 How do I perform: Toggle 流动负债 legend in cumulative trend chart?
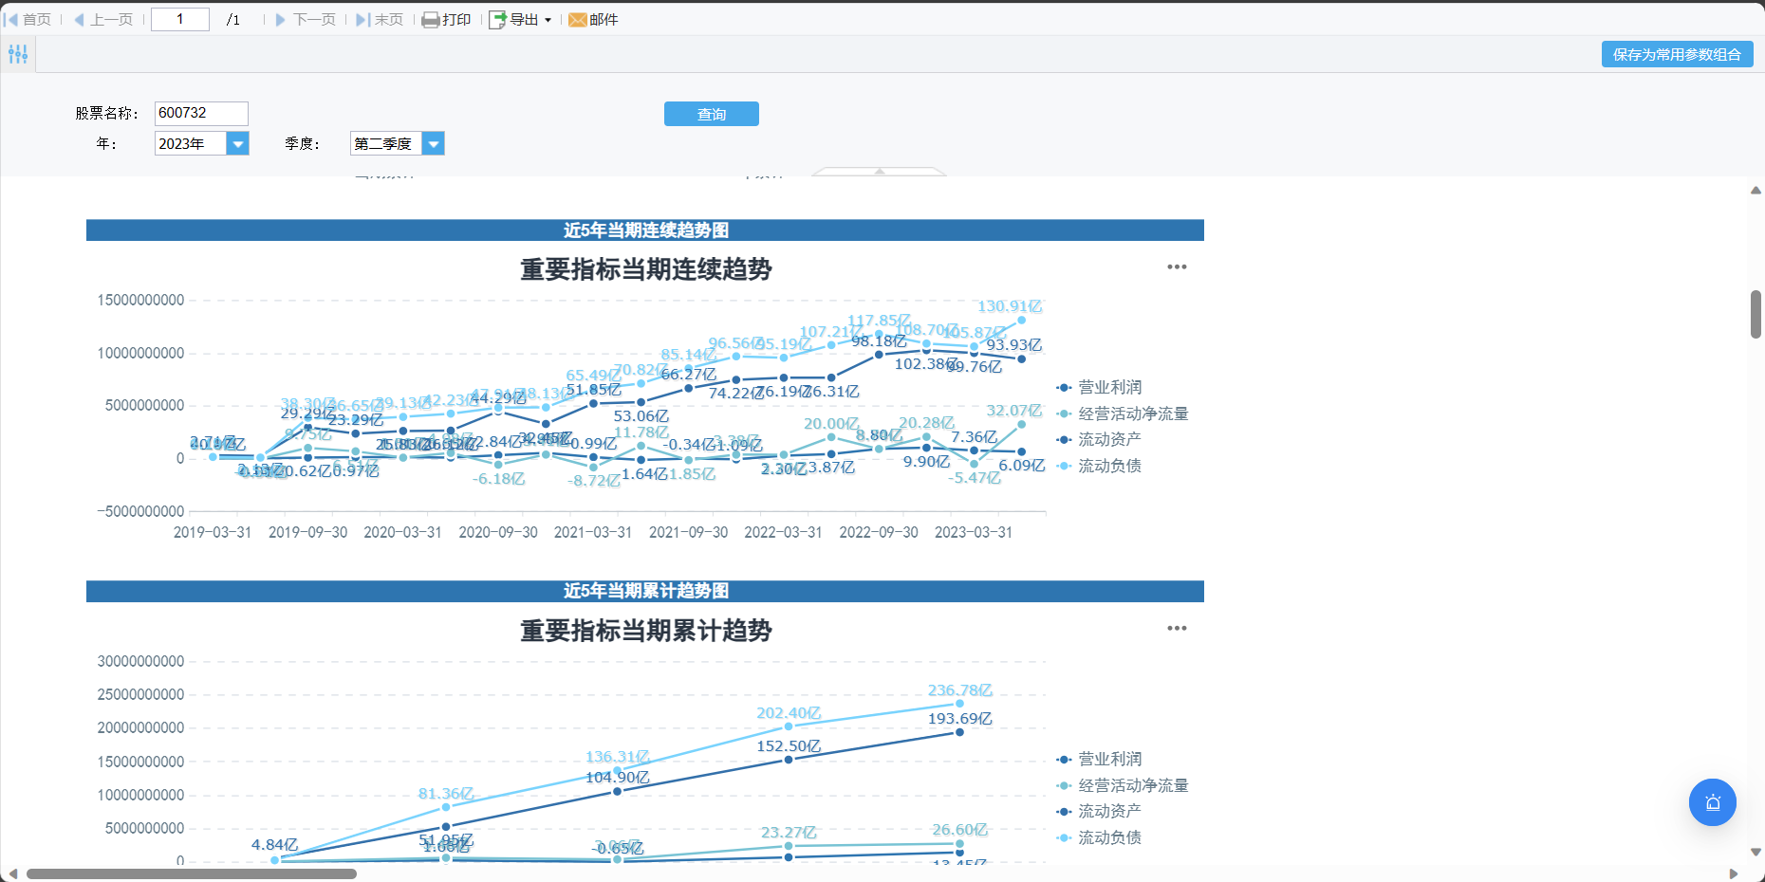pos(1099,837)
